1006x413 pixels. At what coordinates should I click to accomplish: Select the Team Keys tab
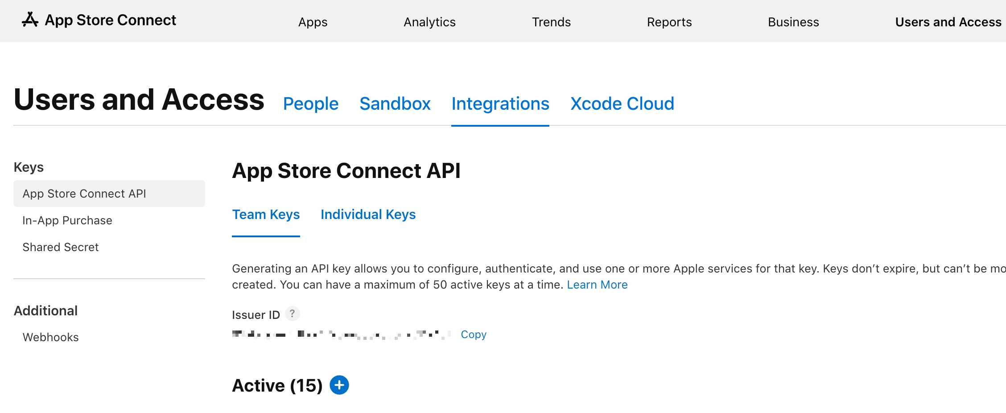point(266,215)
